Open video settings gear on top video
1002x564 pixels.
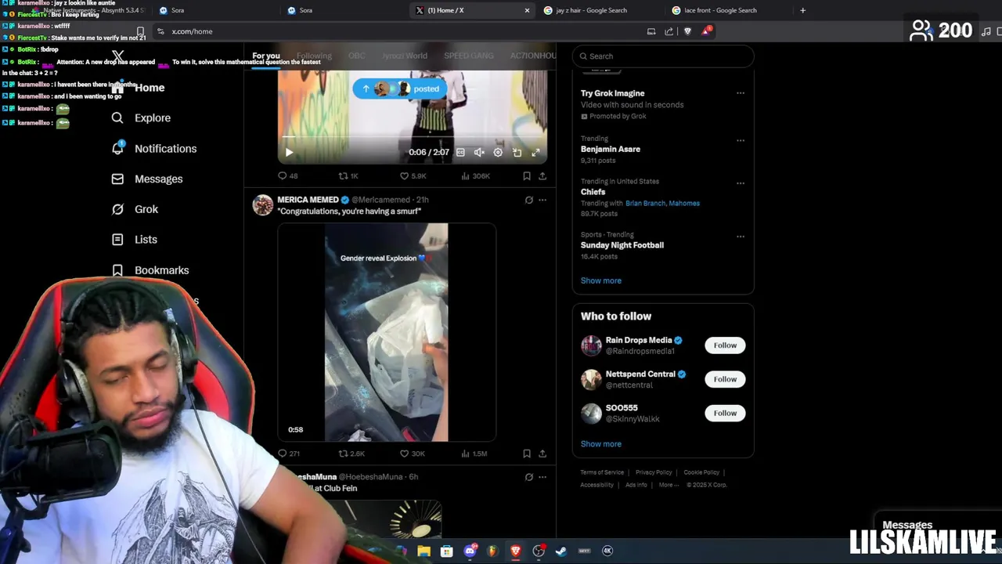[x=498, y=152]
